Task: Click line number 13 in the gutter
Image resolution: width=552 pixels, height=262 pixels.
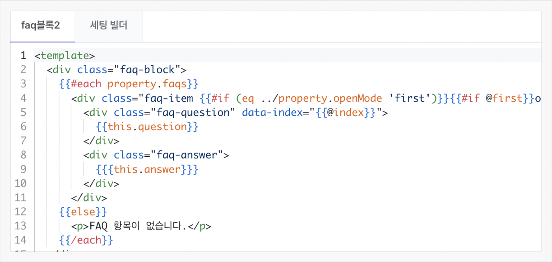Action: coord(21,225)
